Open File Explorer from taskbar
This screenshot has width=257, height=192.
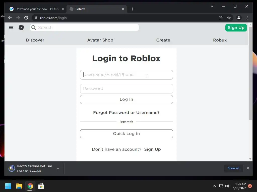point(19,186)
